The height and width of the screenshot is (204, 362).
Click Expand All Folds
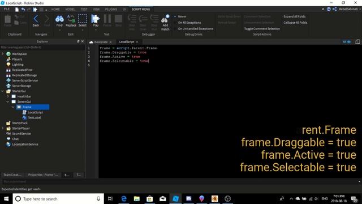(294, 16)
